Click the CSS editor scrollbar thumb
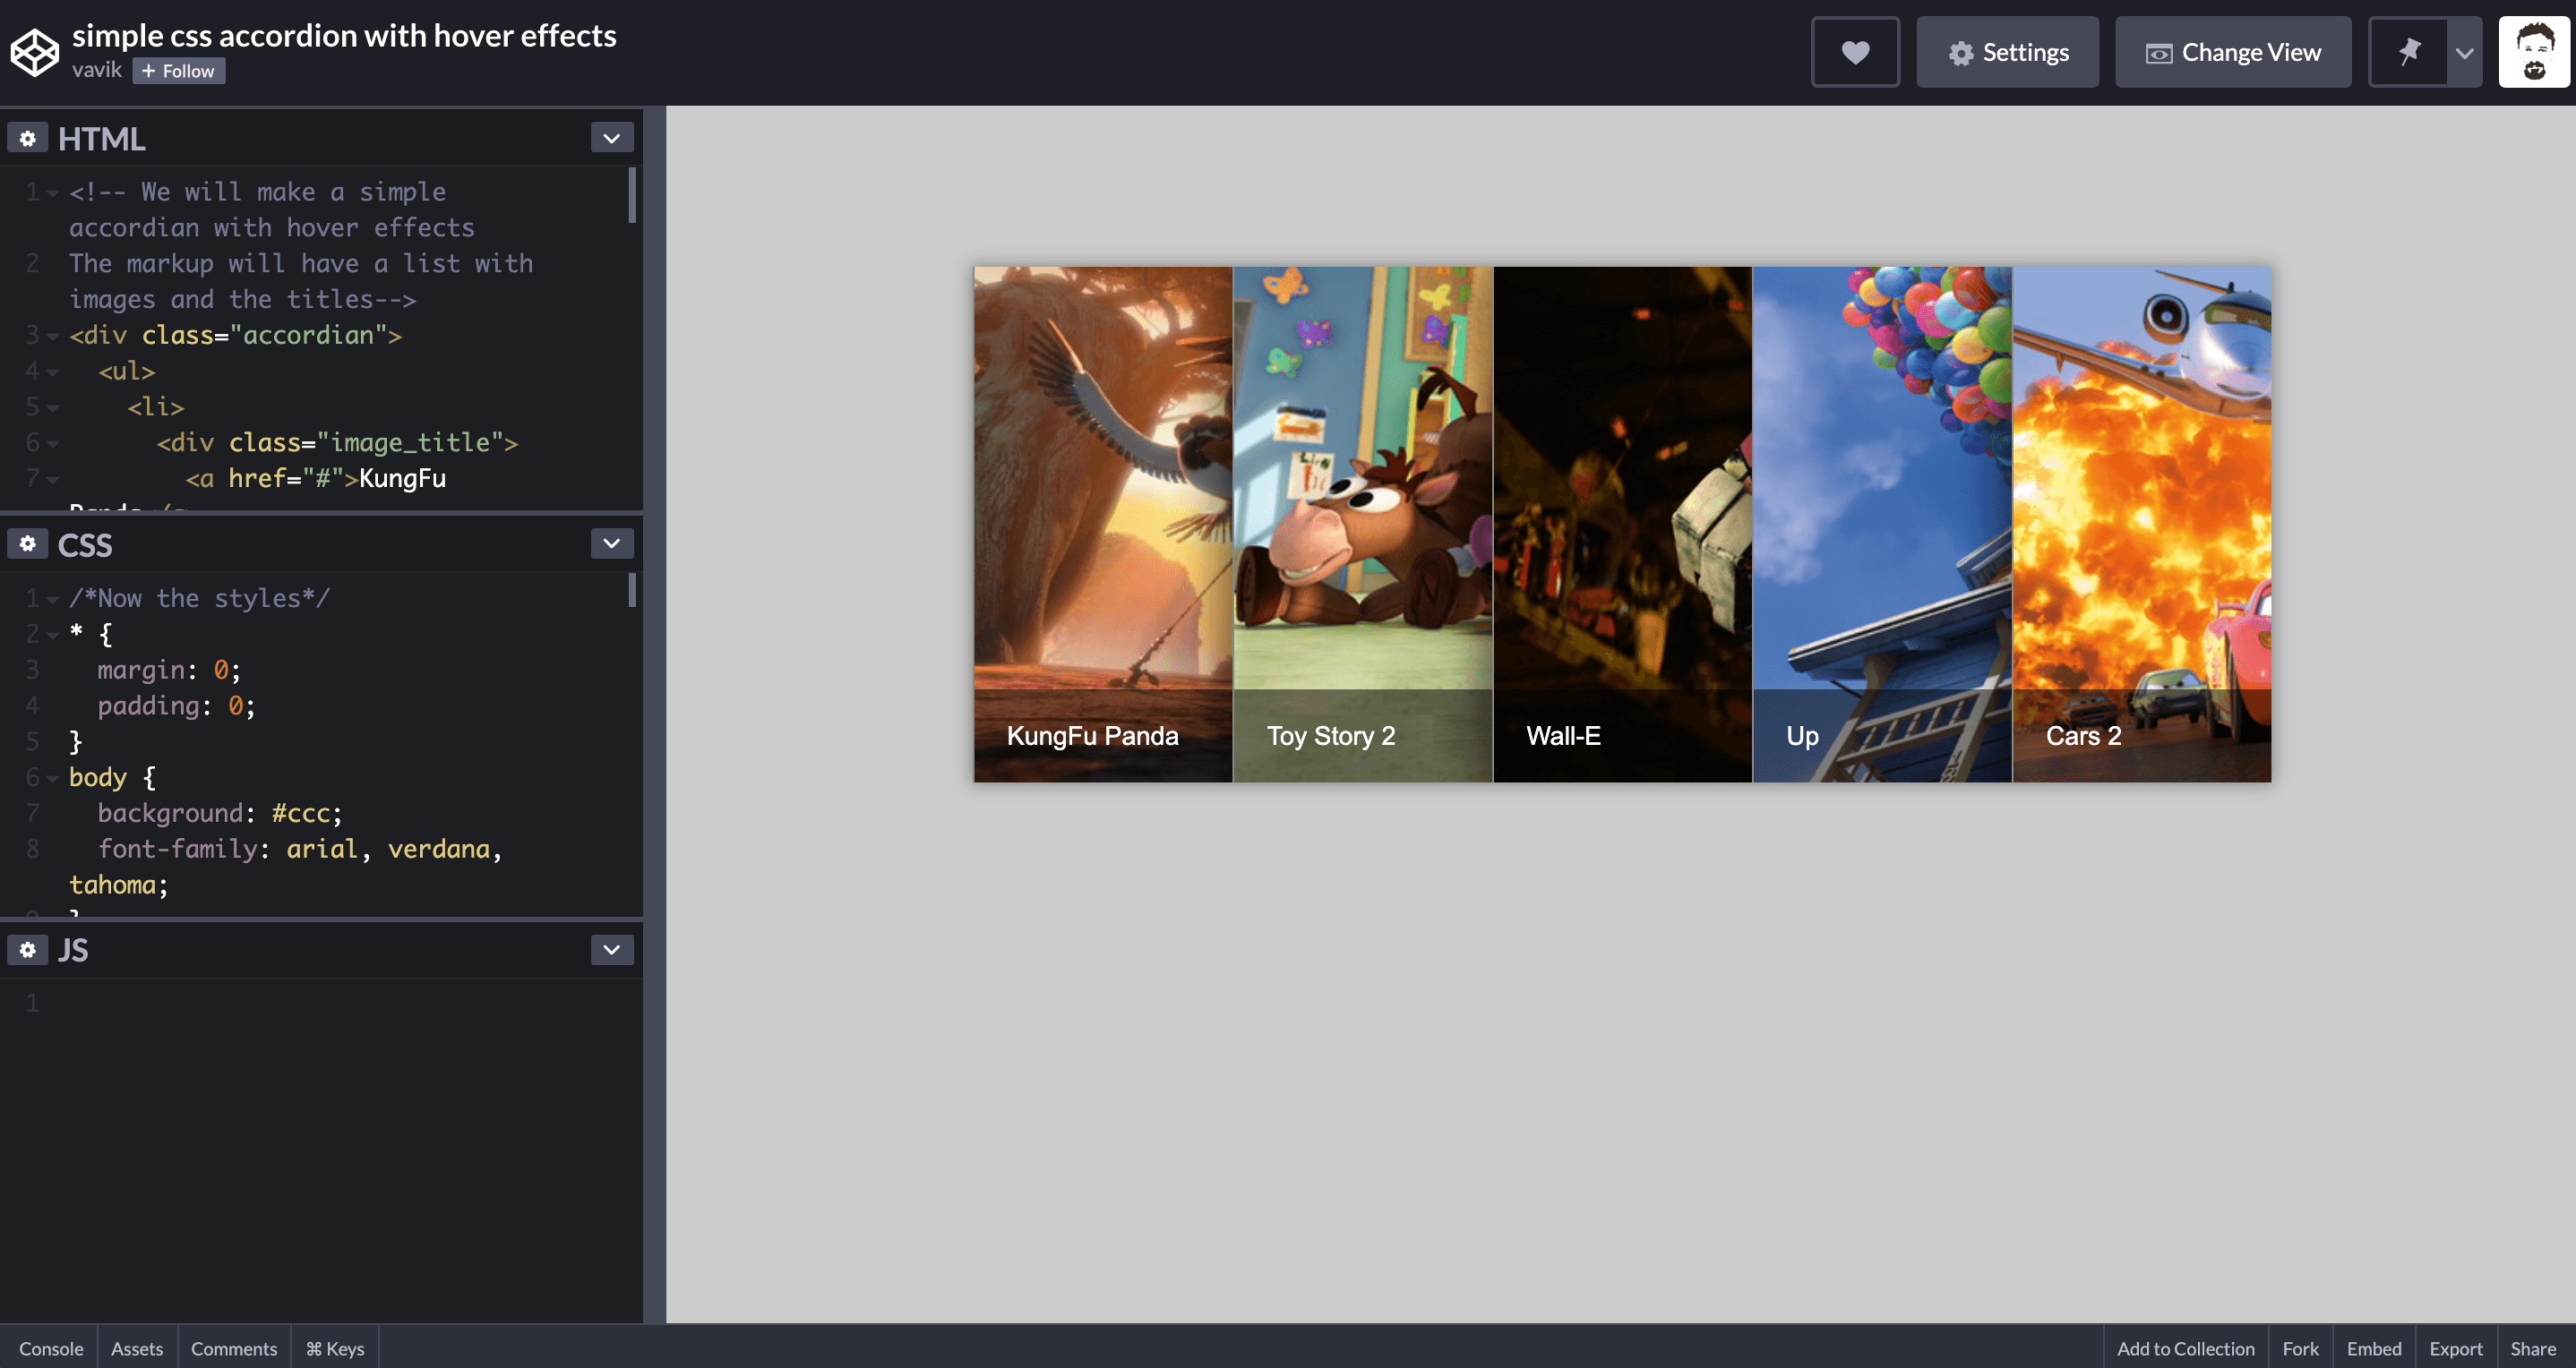 click(x=632, y=590)
